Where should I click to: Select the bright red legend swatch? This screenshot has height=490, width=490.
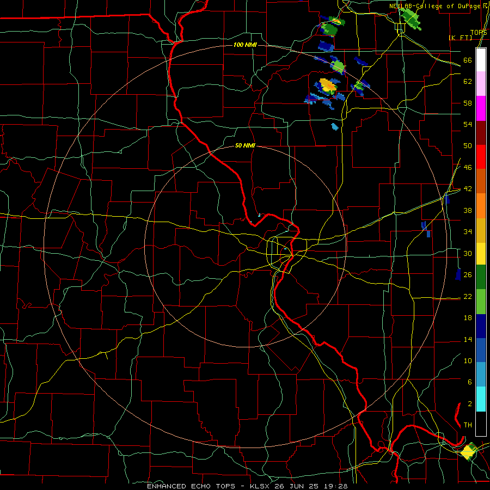481,157
